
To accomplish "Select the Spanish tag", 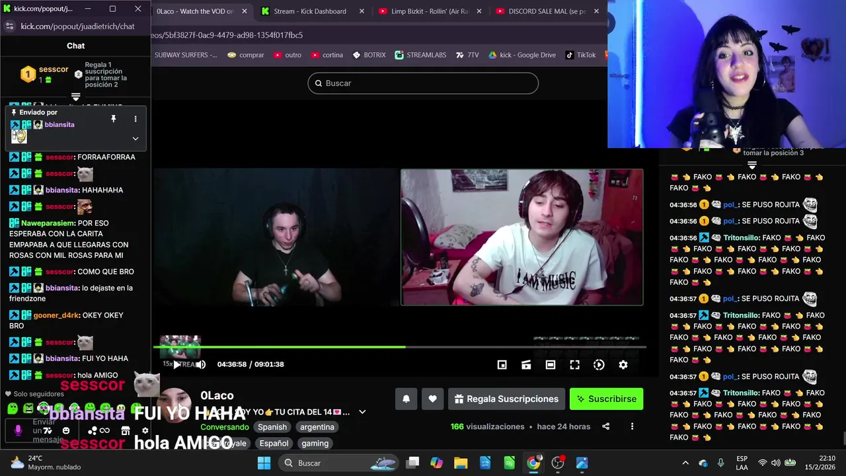I will (272, 427).
